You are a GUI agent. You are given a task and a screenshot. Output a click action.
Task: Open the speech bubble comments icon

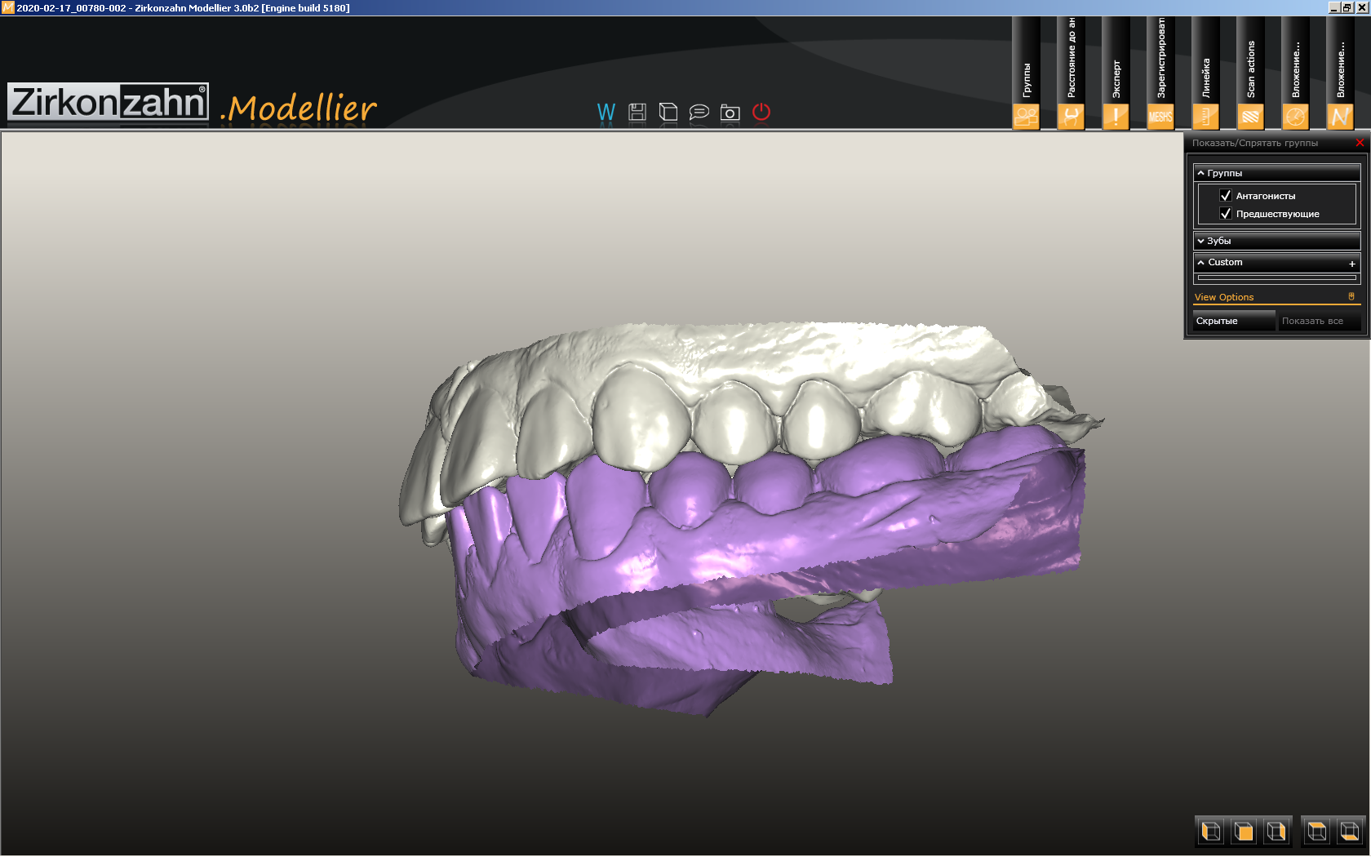coord(699,112)
